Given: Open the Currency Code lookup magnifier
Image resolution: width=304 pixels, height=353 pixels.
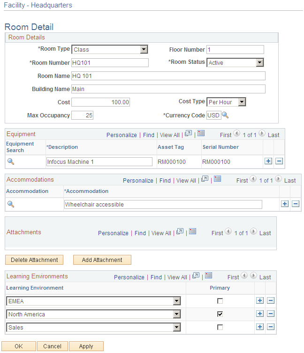Looking at the screenshot, I should click(x=225, y=115).
